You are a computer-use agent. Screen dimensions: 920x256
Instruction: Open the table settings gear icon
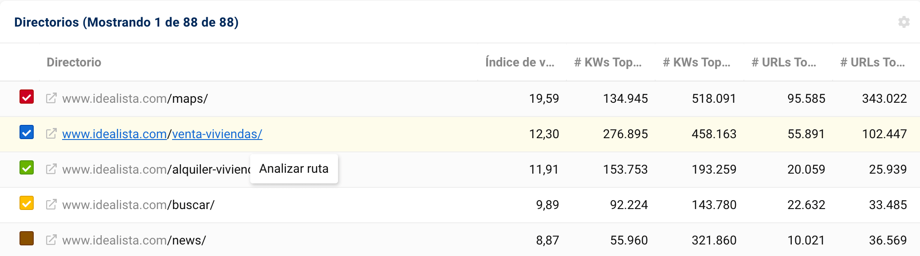point(904,22)
